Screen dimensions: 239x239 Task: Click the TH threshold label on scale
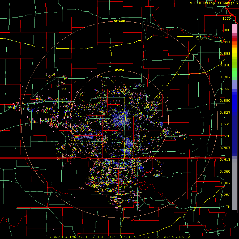click(228, 207)
